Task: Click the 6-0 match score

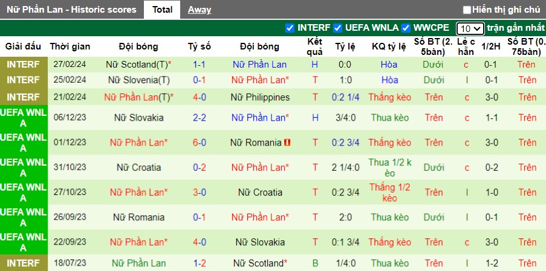Action: (x=200, y=142)
